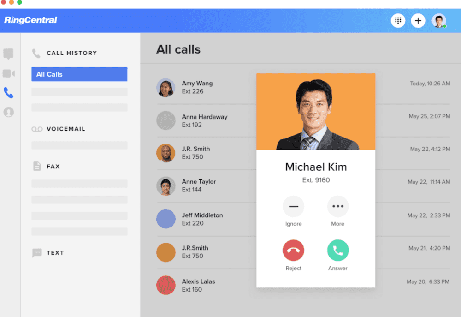The width and height of the screenshot is (461, 317).
Task: Open the Text section
Action: point(55,253)
